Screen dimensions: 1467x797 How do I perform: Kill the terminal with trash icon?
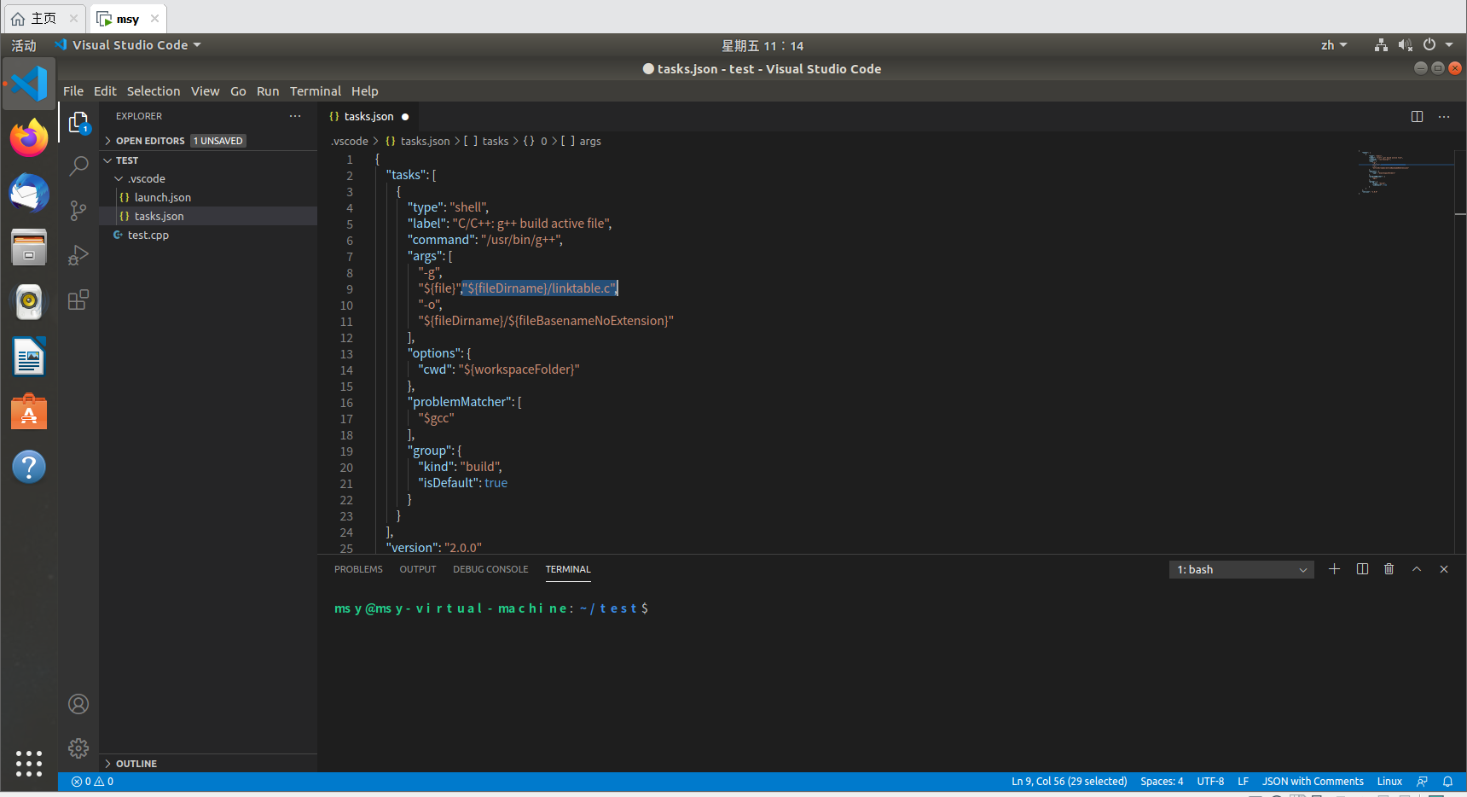coord(1389,569)
